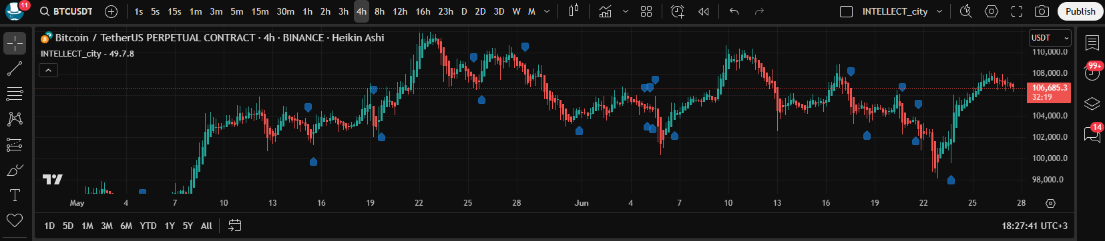Expand the time interval dropdown arrow

[x=547, y=11]
